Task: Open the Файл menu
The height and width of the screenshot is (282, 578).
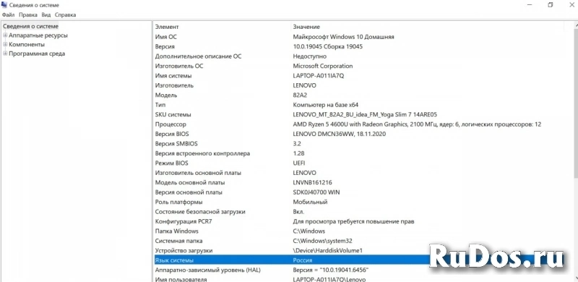Action: (x=8, y=14)
